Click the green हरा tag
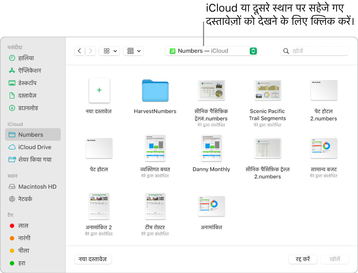 17,263
